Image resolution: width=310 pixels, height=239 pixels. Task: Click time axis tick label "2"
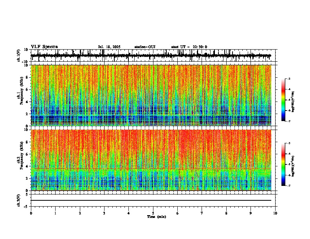tap(80, 213)
